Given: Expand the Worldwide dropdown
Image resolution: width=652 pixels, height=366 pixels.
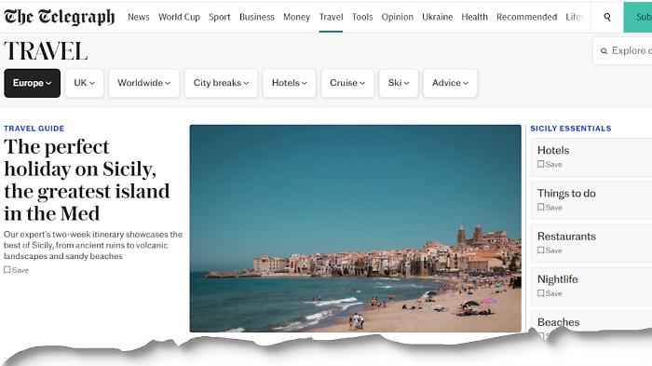Looking at the screenshot, I should [143, 83].
